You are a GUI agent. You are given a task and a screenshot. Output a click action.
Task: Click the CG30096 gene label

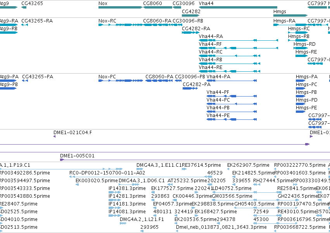click(x=183, y=3)
